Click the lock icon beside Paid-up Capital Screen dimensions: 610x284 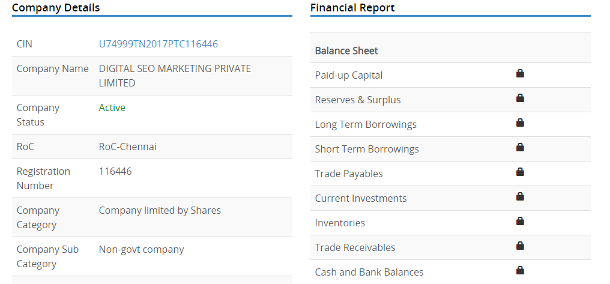click(520, 73)
